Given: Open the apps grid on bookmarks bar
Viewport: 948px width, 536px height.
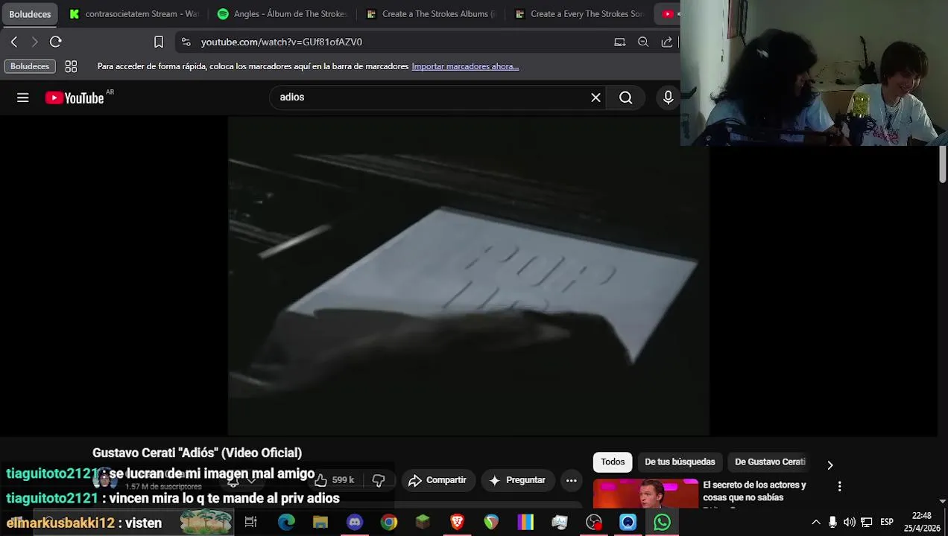Looking at the screenshot, I should coord(71,66).
